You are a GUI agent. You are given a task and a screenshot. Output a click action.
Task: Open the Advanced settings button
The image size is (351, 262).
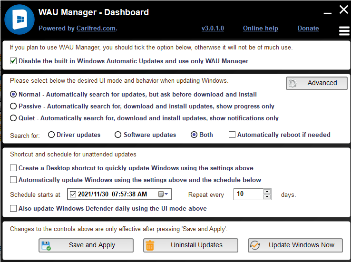coord(317,83)
